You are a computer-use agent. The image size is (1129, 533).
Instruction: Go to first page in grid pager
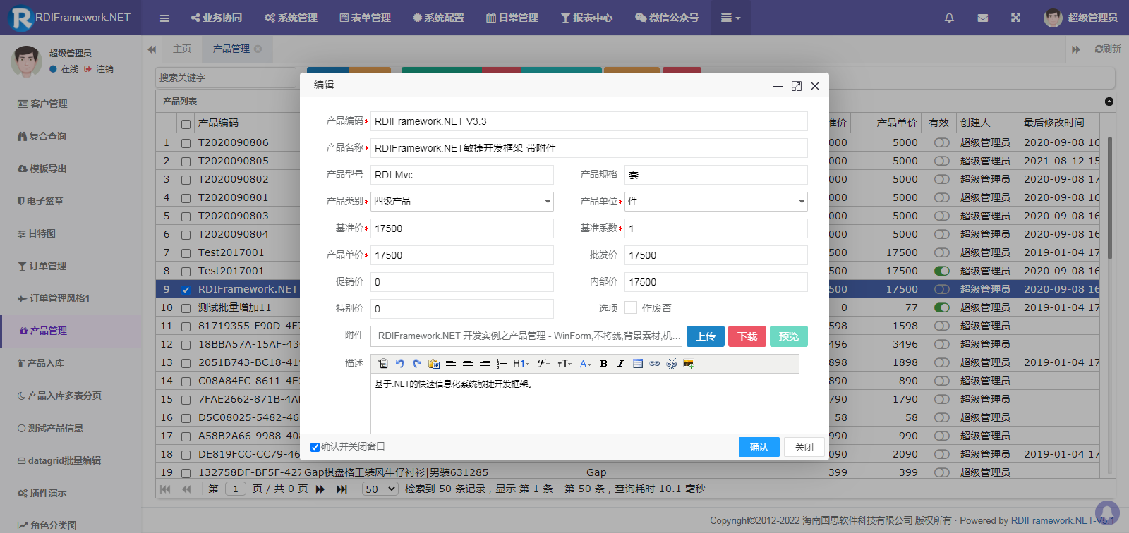165,489
